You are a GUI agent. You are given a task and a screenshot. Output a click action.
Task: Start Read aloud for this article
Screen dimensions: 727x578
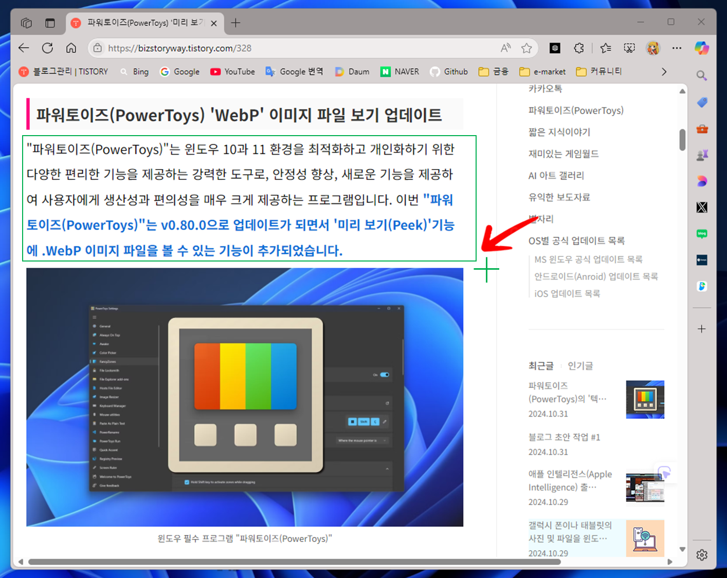pyautogui.click(x=505, y=48)
